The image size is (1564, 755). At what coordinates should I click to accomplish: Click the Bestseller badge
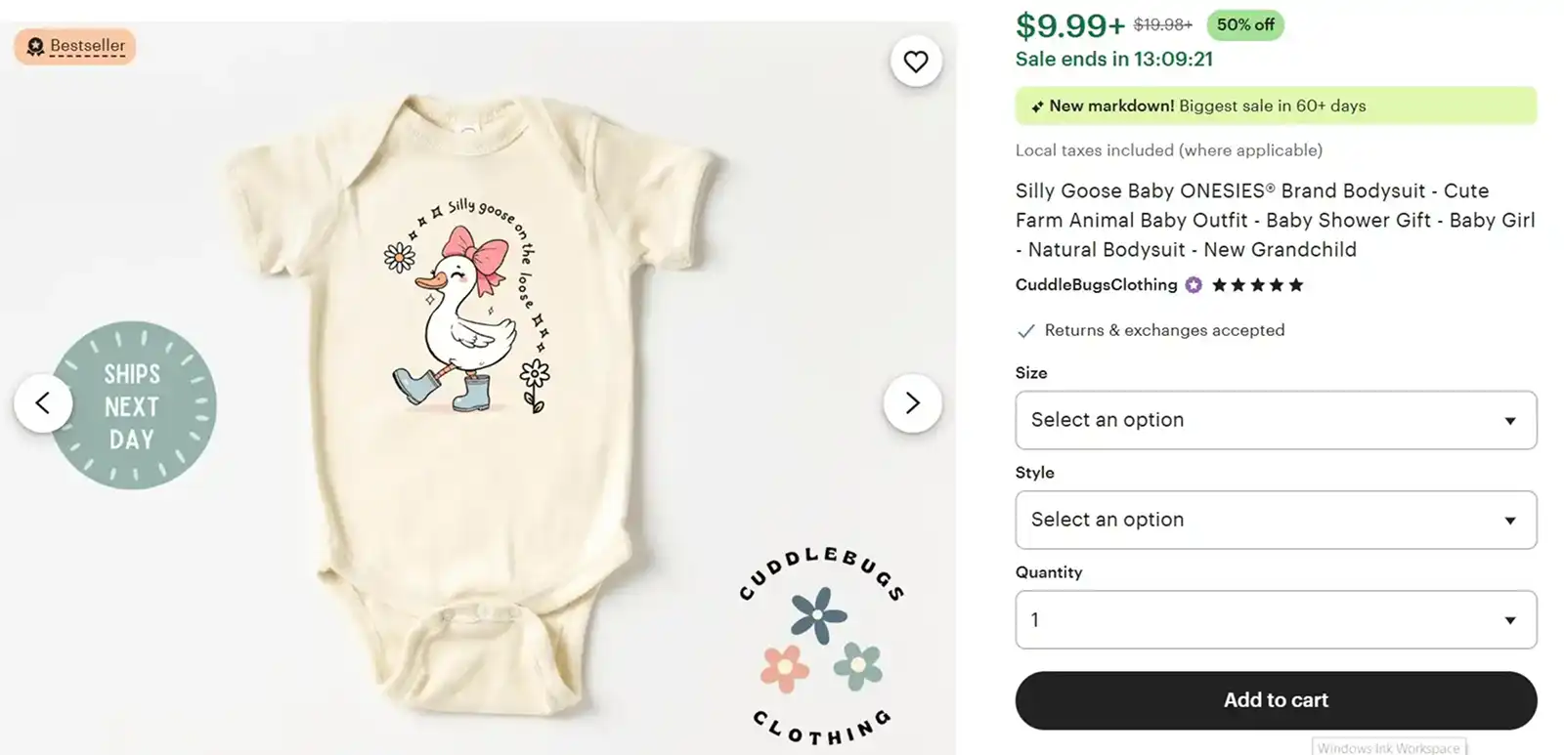click(x=74, y=46)
